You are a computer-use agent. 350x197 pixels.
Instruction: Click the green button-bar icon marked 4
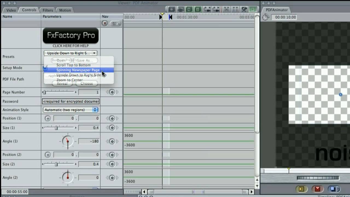(189, 9)
